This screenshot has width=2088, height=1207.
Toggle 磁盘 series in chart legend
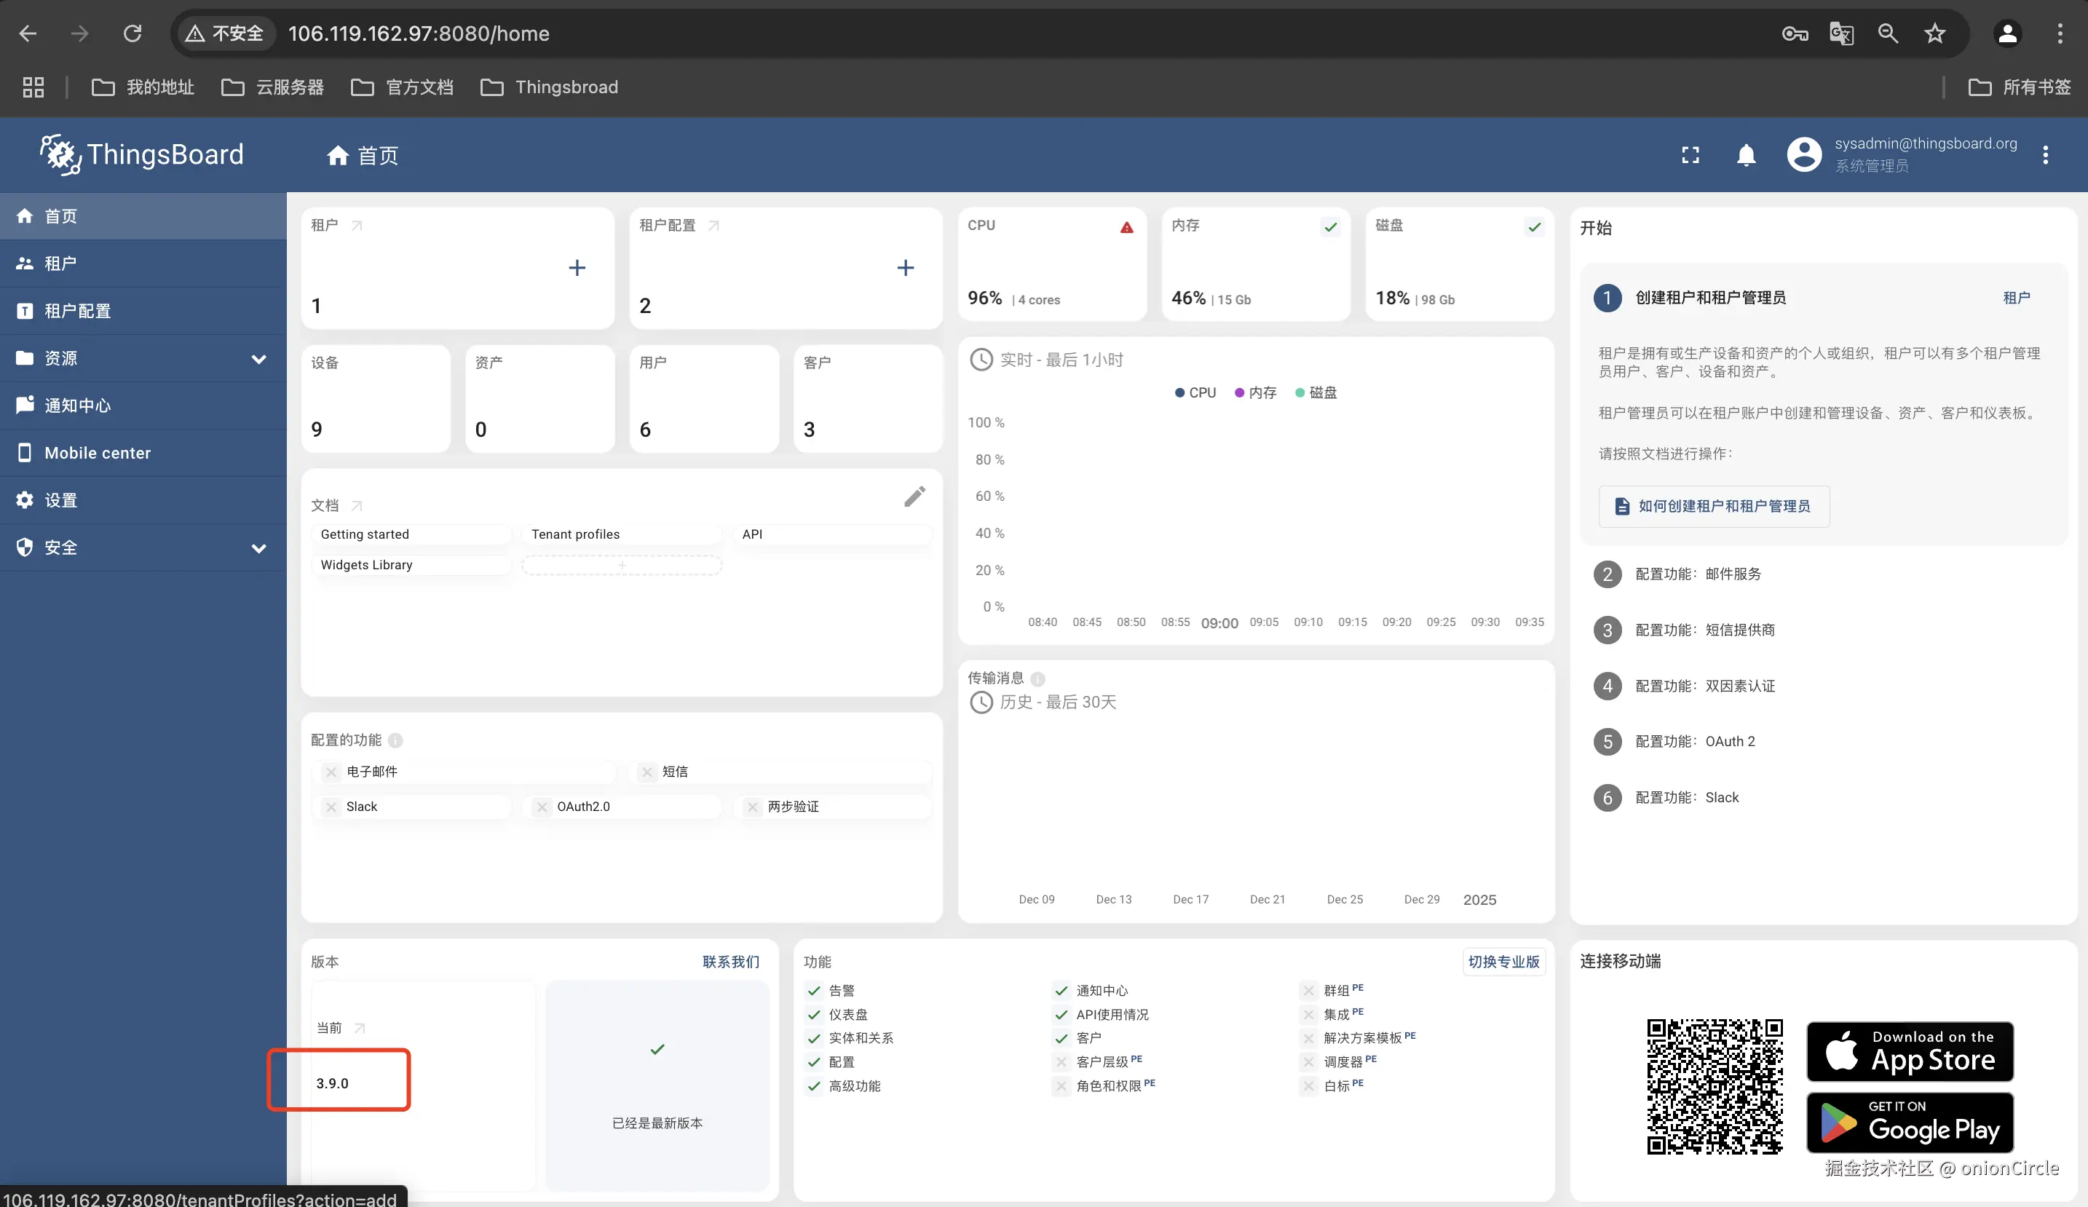pyautogui.click(x=1316, y=392)
